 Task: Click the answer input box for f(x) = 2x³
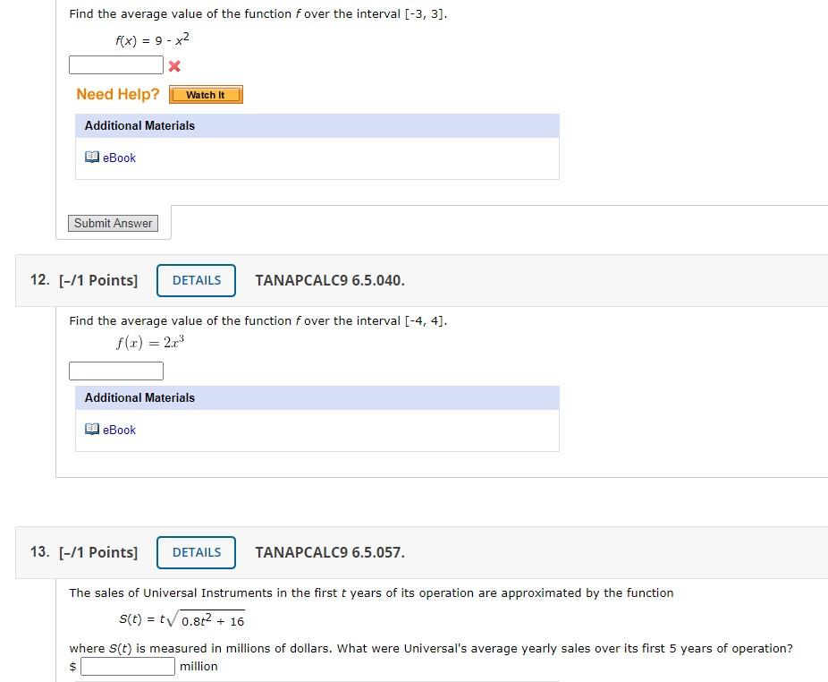pyautogui.click(x=115, y=370)
